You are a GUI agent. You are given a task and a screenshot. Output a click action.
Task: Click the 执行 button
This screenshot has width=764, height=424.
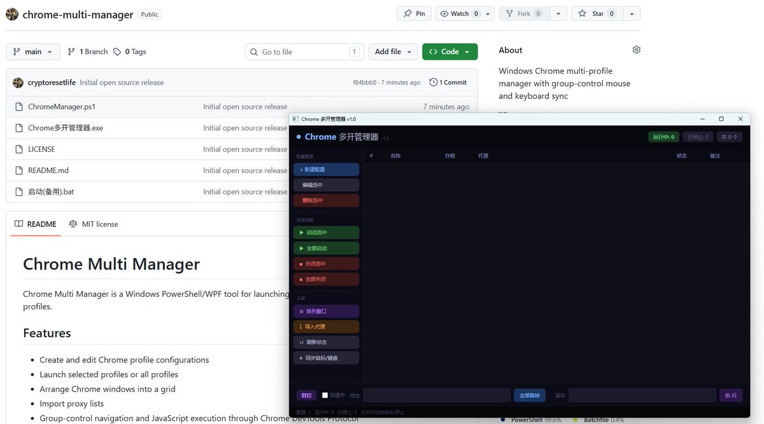coord(731,395)
